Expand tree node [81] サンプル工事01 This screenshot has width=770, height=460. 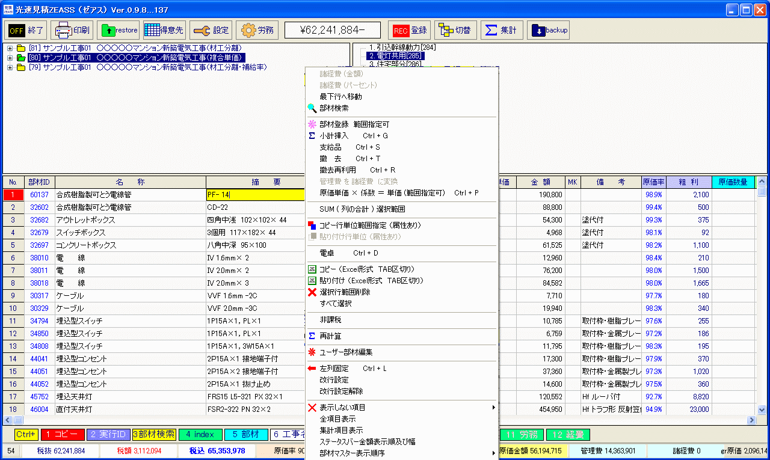tap(10, 48)
